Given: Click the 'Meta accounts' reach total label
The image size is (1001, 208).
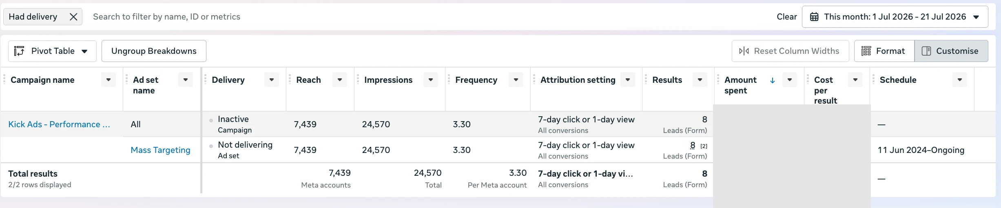Looking at the screenshot, I should point(326,185).
